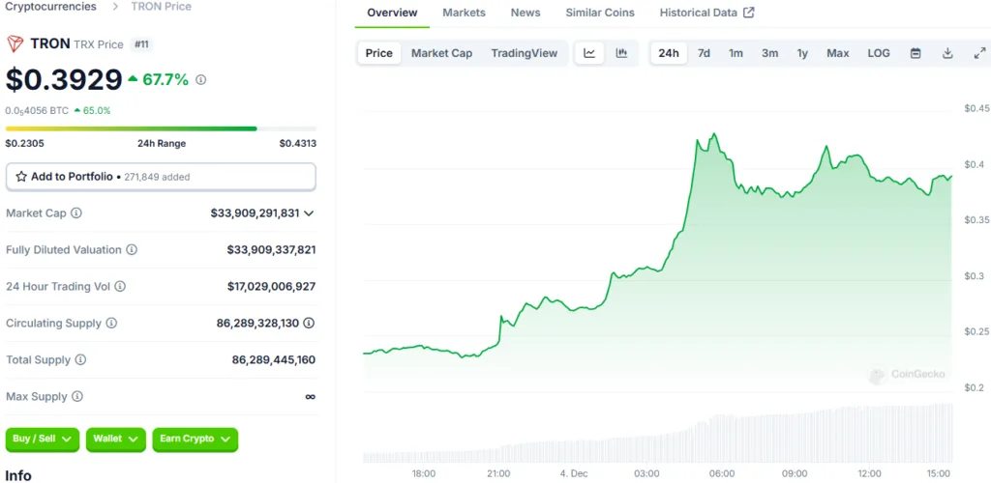Screen dimensions: 991x483
Task: Open the info icon after 86,289,328,130 value
Action: pos(309,323)
